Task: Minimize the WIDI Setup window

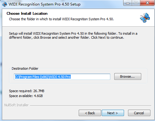Action: [128, 3]
